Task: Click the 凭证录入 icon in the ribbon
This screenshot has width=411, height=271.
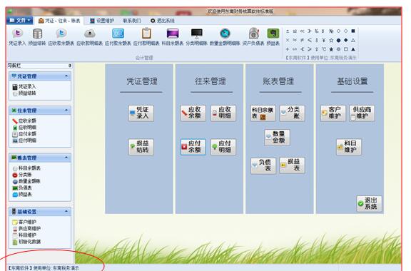Action: pyautogui.click(x=17, y=37)
